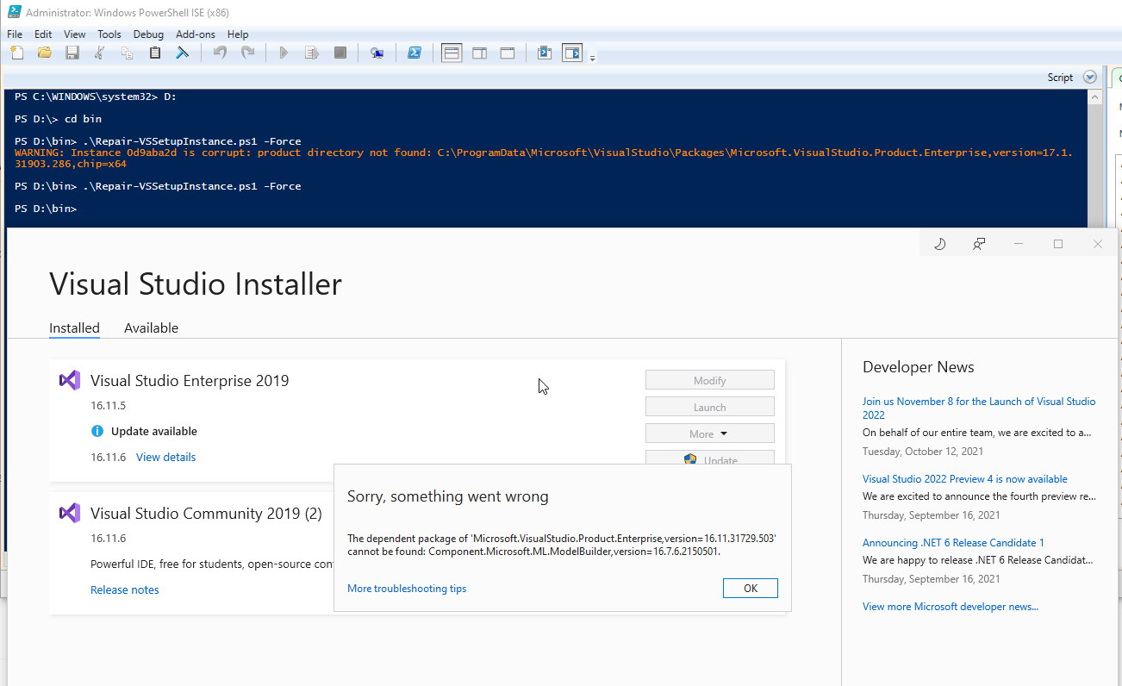Click the WARNING corrupt instance message text
The height and width of the screenshot is (686, 1122).
(x=544, y=158)
